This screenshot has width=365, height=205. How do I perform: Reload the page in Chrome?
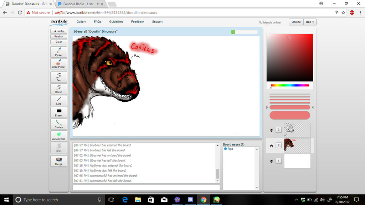click(20, 12)
